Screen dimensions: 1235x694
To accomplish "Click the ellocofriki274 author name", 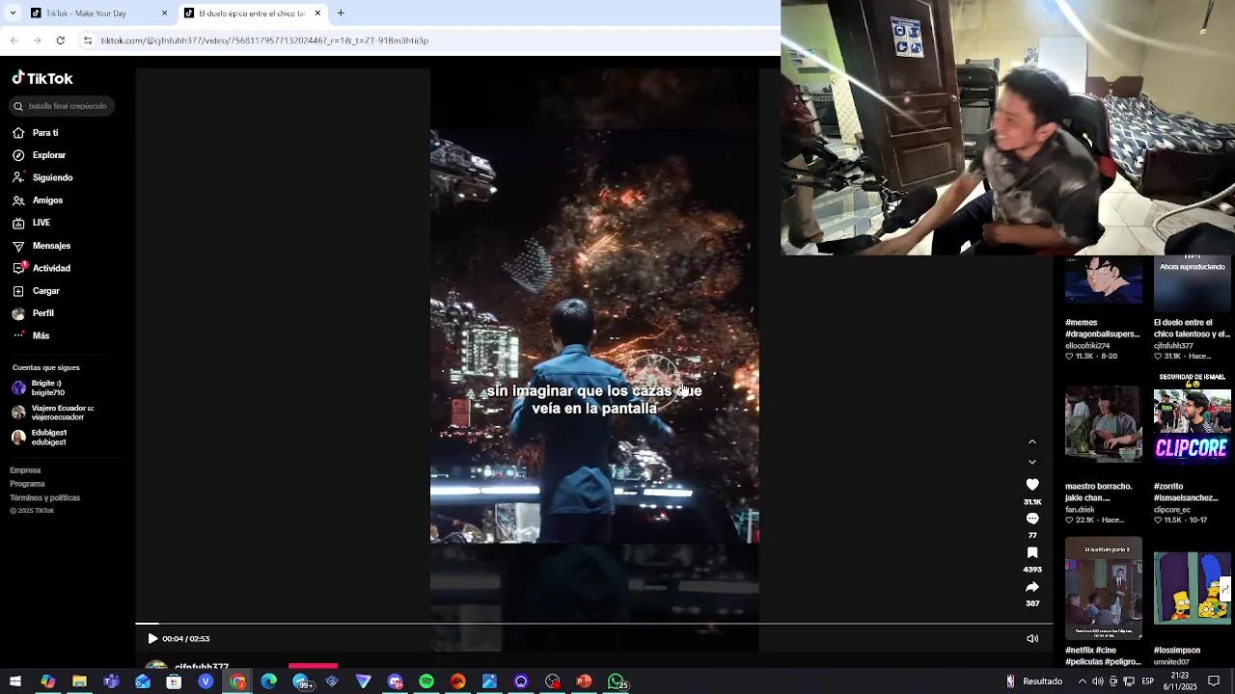I will [1087, 345].
